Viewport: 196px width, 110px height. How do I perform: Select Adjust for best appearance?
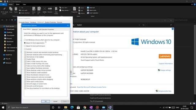[x=34, y=43]
